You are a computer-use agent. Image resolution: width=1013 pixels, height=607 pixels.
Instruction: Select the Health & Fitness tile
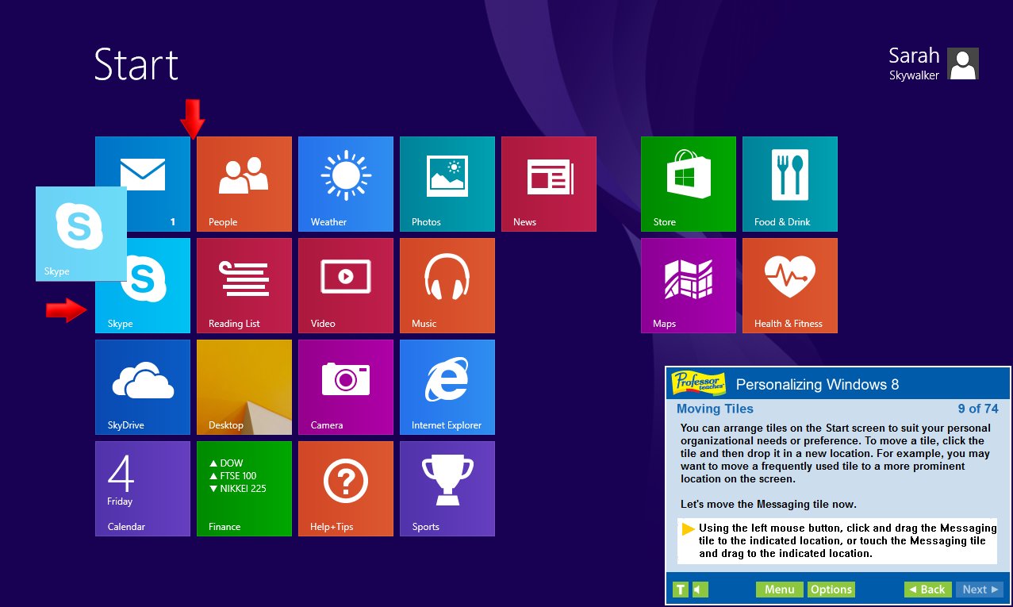(x=789, y=285)
